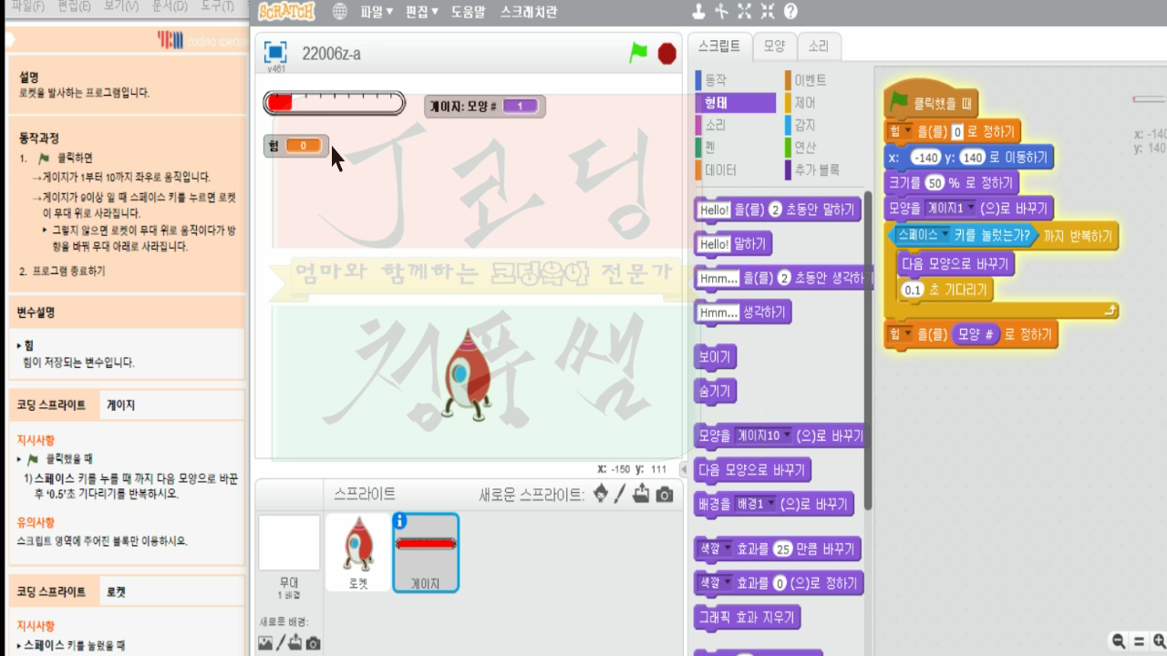
Task: Click the grow sprite tool
Action: [744, 13]
